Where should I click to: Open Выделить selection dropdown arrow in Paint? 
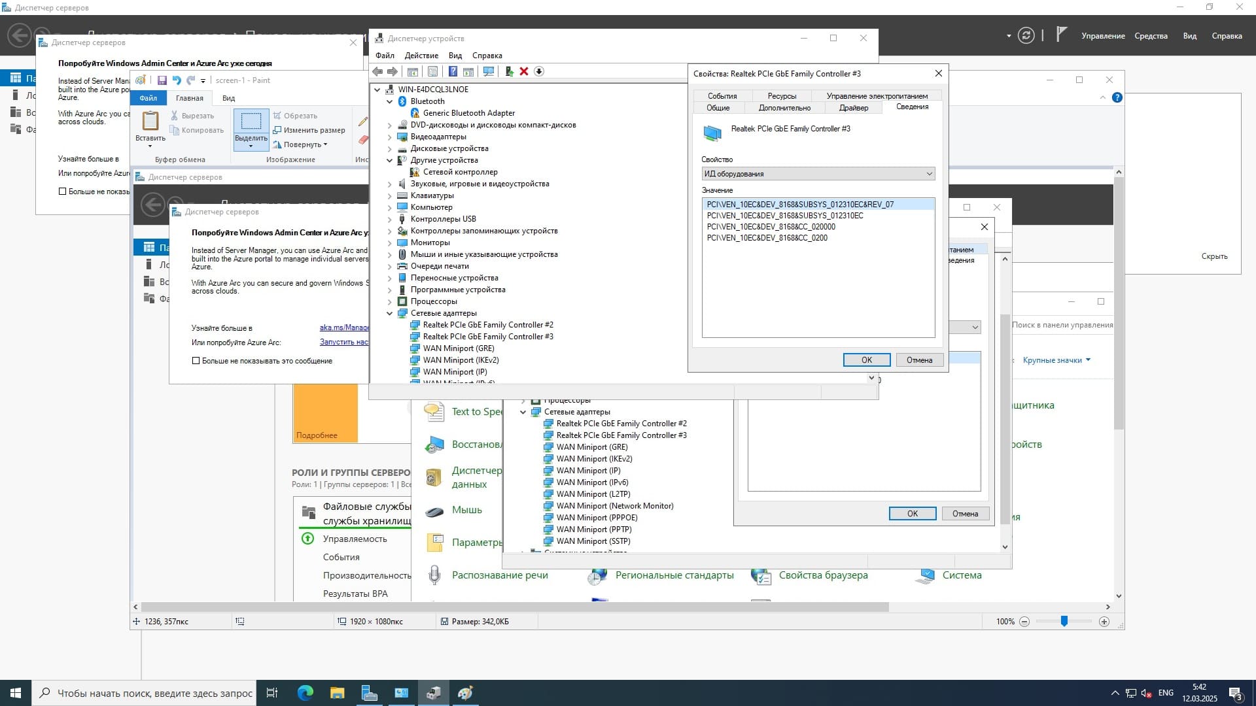coord(251,146)
